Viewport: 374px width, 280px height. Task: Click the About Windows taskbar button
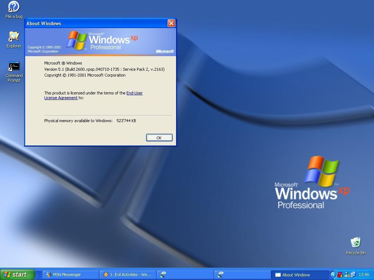click(300, 275)
